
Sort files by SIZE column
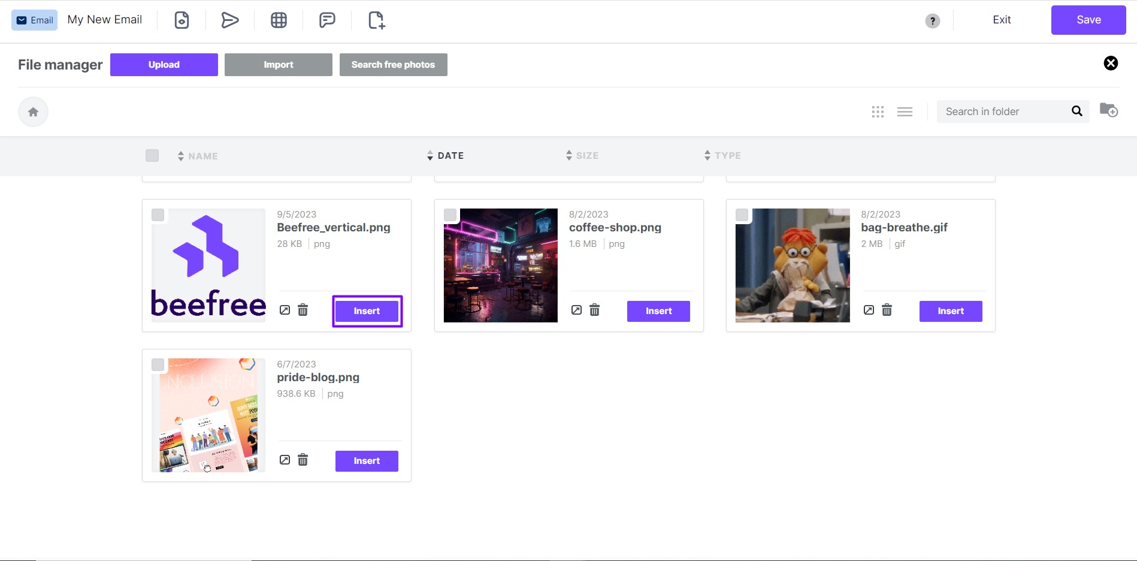(582, 156)
